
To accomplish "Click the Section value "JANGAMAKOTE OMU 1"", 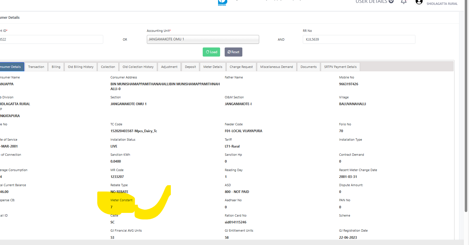I will [129, 104].
